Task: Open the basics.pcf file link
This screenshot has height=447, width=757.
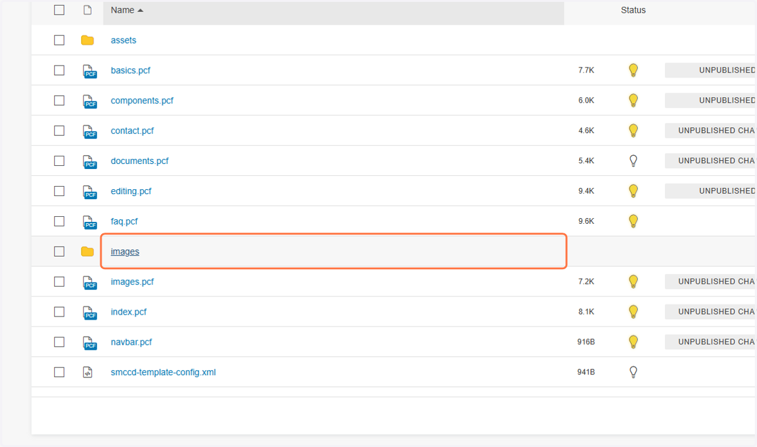Action: (131, 71)
